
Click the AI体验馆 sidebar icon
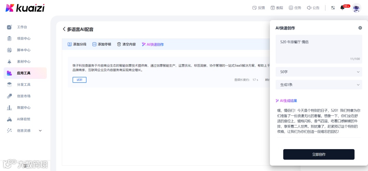click(x=9, y=119)
